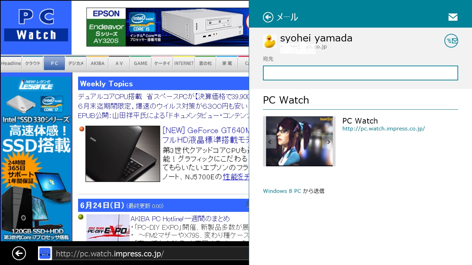Open the ケータイ navigation tab
The height and width of the screenshot is (265, 472).
click(x=162, y=63)
